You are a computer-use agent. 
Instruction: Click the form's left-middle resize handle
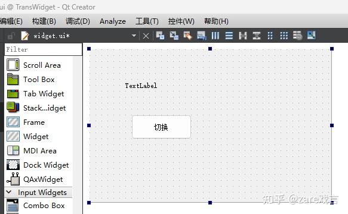pos(89,125)
